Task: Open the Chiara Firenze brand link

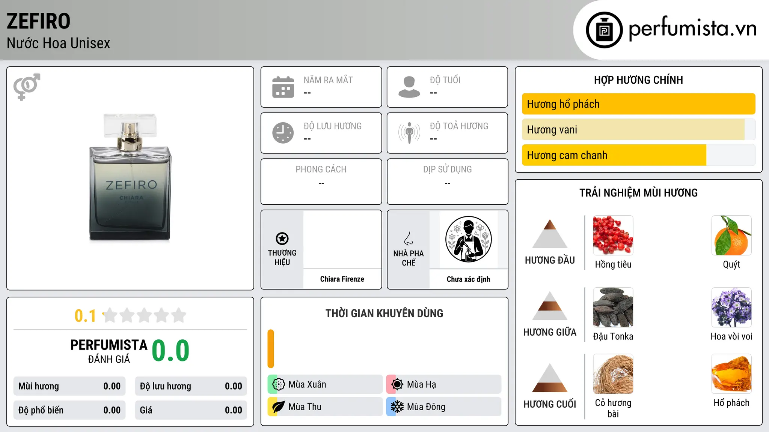Action: click(x=342, y=279)
